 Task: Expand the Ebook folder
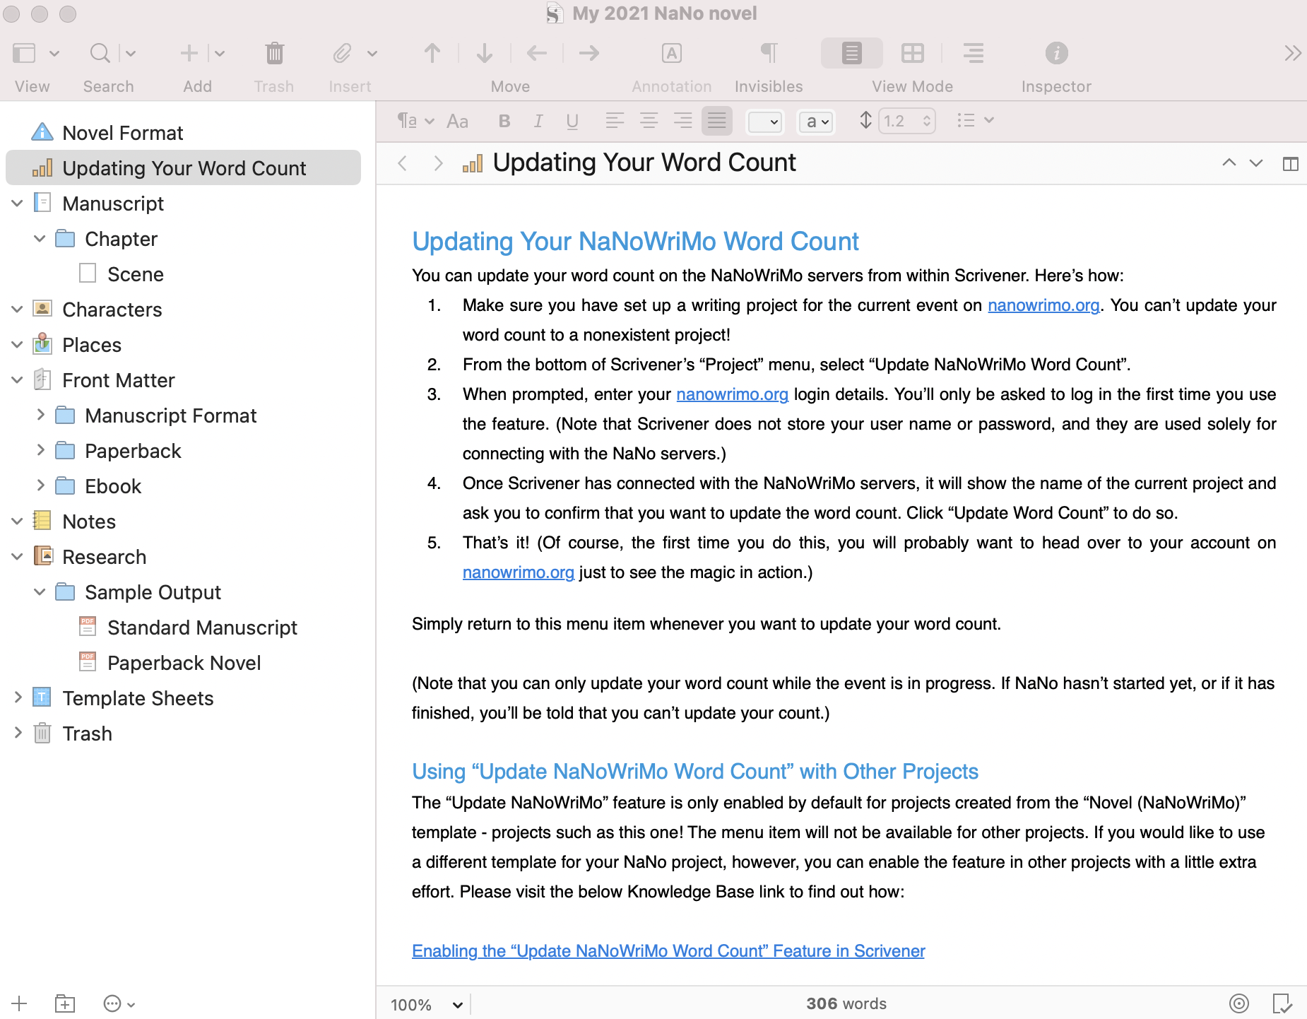coord(40,485)
